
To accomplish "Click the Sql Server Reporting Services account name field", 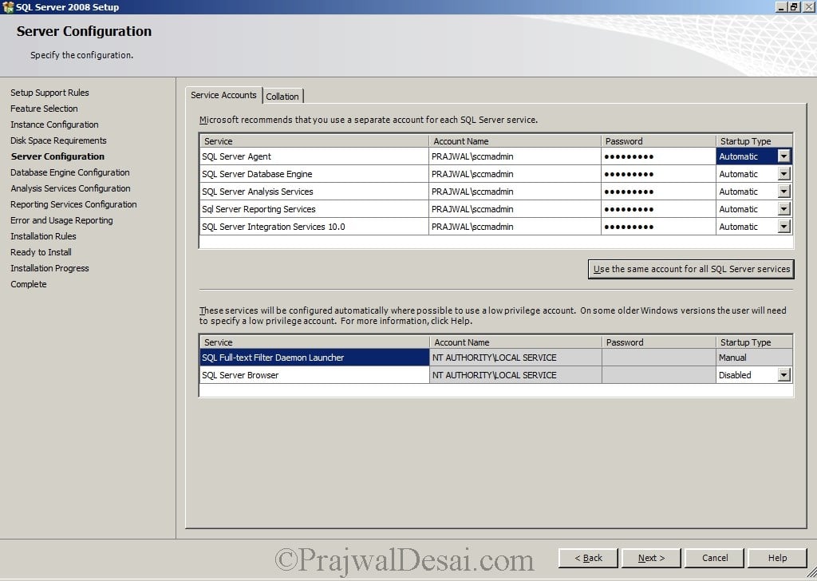I will click(515, 209).
